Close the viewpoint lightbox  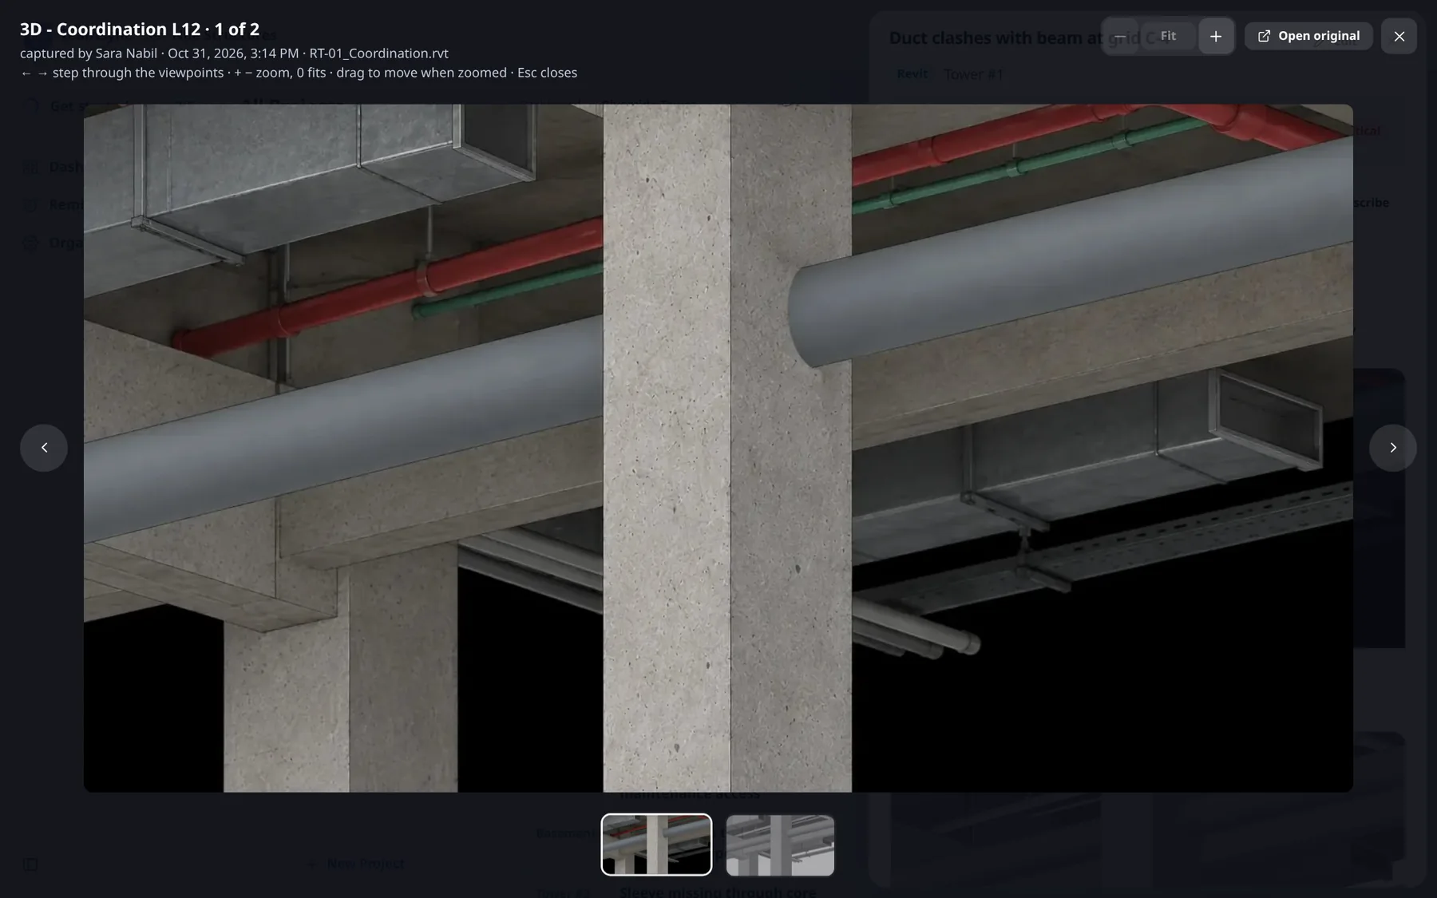point(1399,36)
